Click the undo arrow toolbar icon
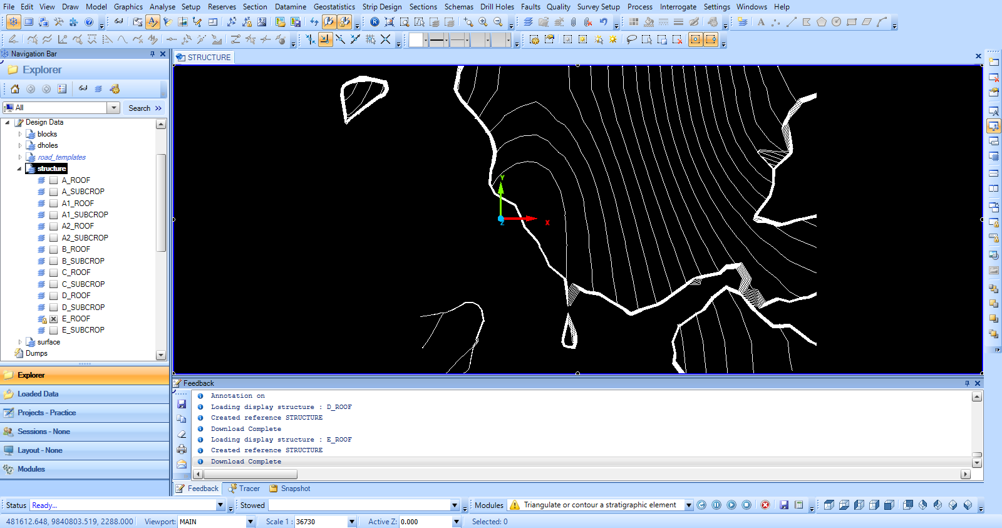The height and width of the screenshot is (528, 1002). (603, 22)
